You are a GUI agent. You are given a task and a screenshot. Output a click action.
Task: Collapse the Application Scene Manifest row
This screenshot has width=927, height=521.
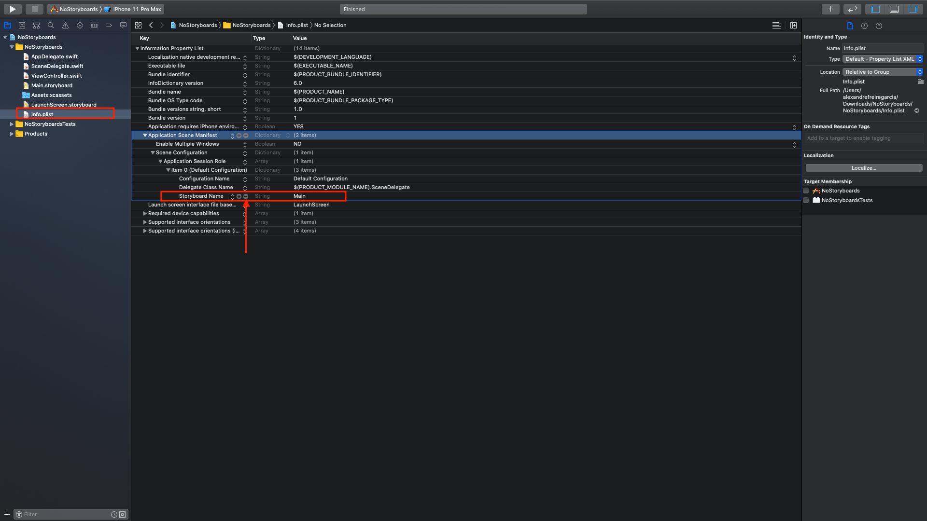(145, 135)
